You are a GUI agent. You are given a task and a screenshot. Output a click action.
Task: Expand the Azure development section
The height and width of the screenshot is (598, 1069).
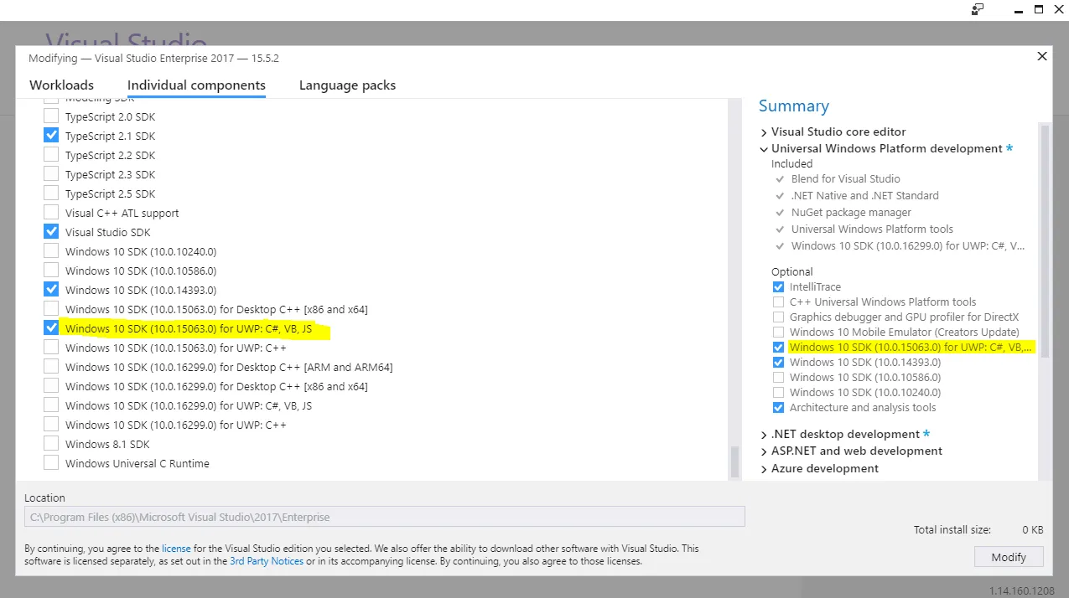coord(763,468)
